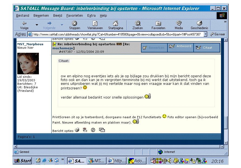
Task: Open the Favorieten menu
Action: click(75, 16)
